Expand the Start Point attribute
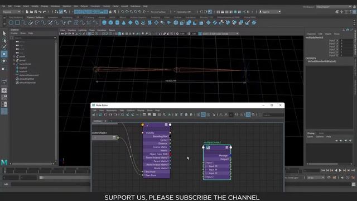This screenshot has height=201, width=357. [144, 175]
